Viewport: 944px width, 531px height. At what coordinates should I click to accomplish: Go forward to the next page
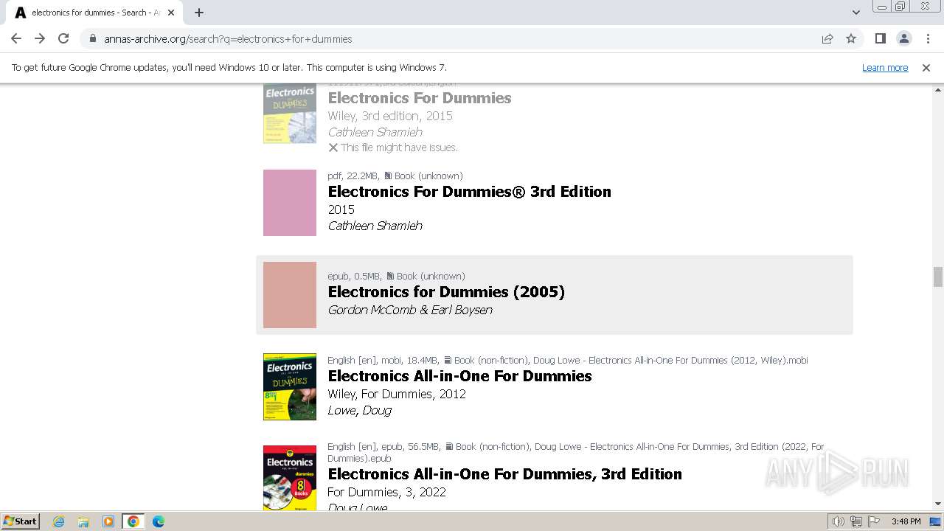(x=40, y=38)
